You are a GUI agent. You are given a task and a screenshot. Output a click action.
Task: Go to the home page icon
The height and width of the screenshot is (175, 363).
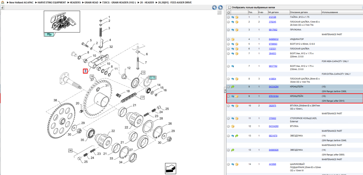point(3,2)
